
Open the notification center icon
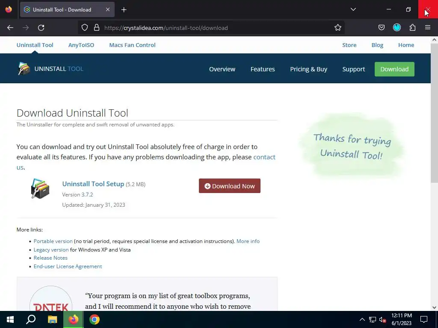[424, 319]
